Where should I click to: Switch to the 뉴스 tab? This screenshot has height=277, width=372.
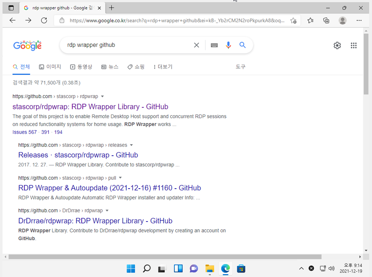(110, 67)
